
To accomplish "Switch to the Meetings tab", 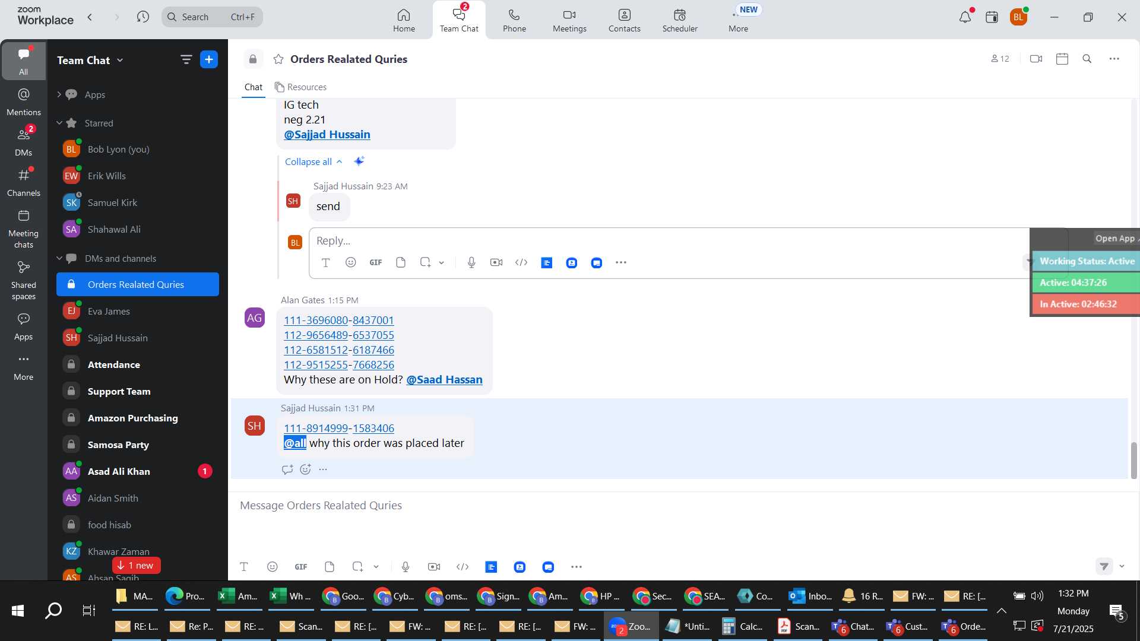I will point(569,20).
